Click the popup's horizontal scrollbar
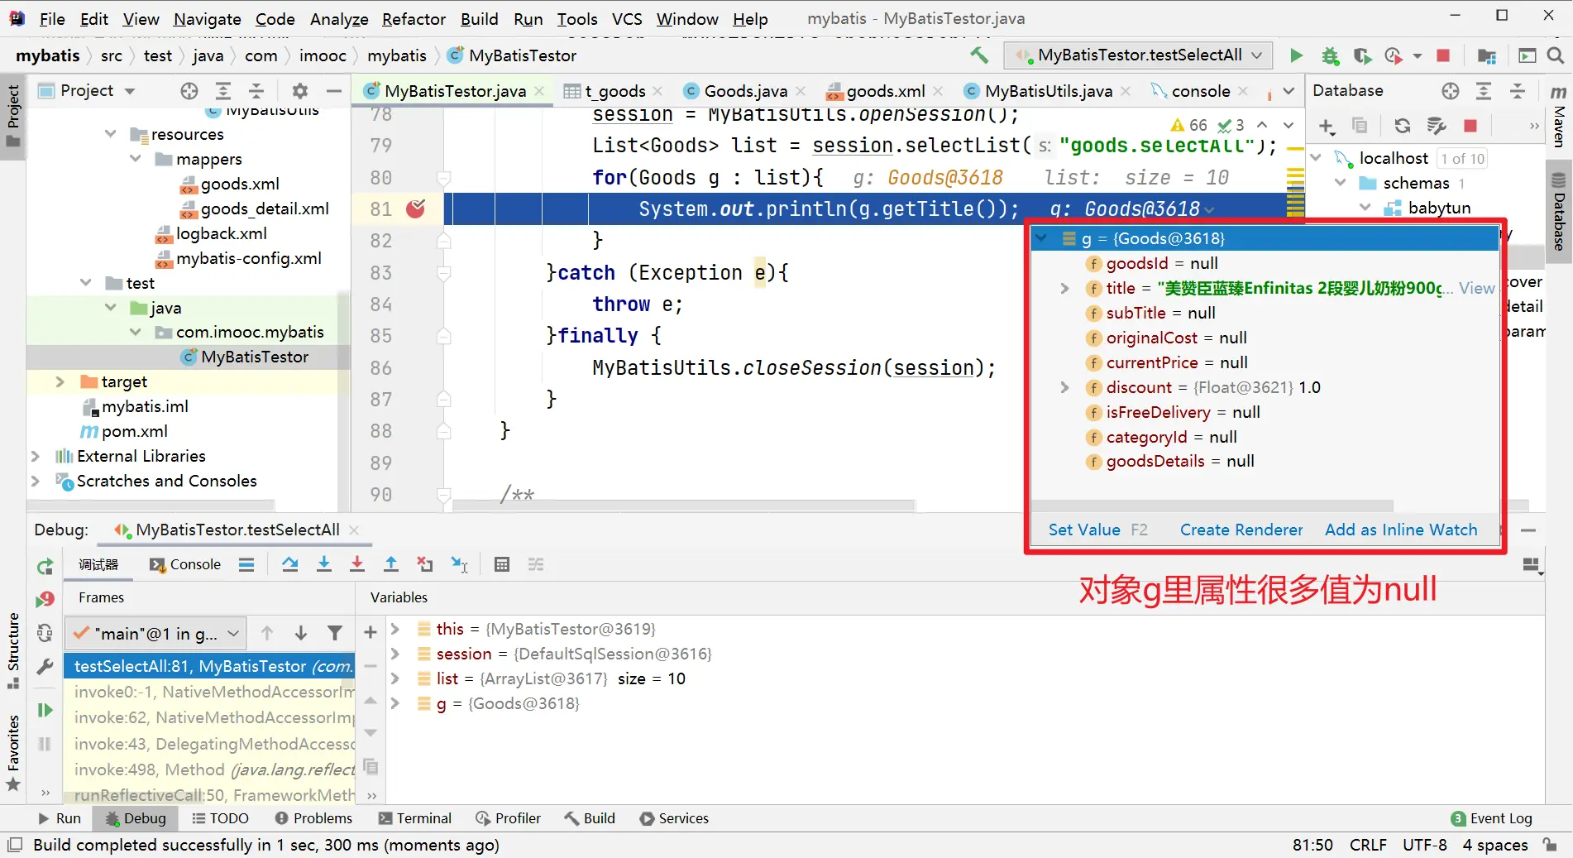Image resolution: width=1573 pixels, height=858 pixels. tap(1212, 506)
